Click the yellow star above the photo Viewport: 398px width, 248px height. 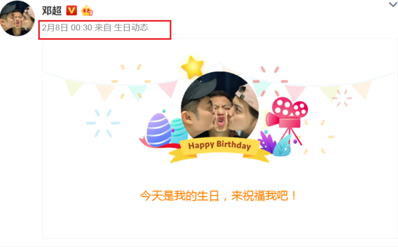pos(192,67)
